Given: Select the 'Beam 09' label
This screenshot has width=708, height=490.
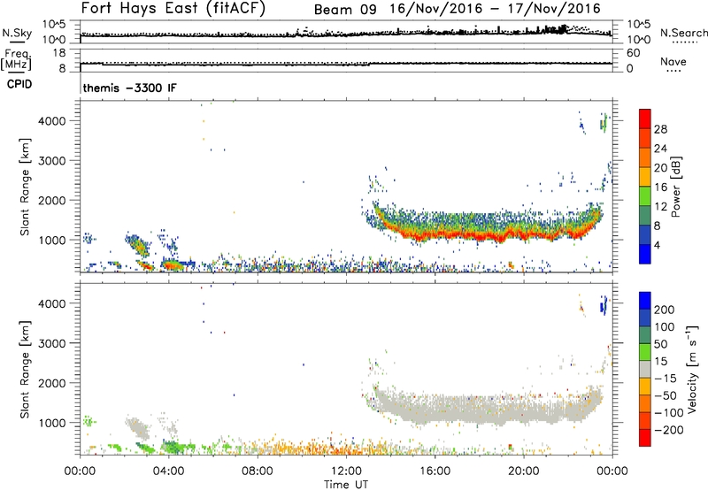Looking at the screenshot, I should 345,10.
